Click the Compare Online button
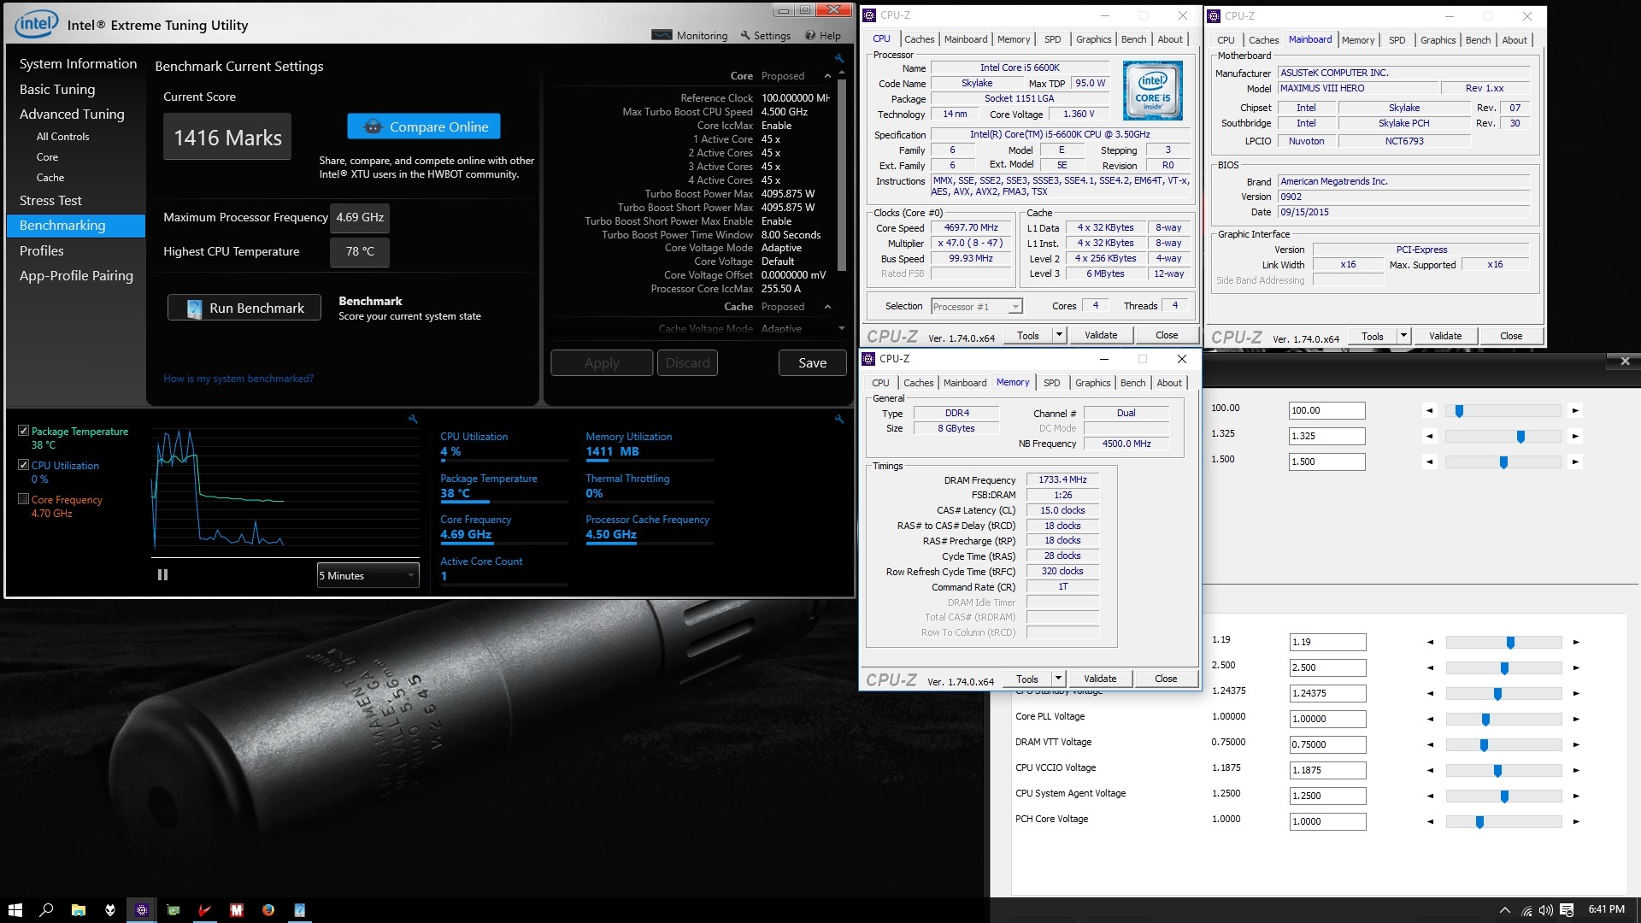 pos(424,126)
